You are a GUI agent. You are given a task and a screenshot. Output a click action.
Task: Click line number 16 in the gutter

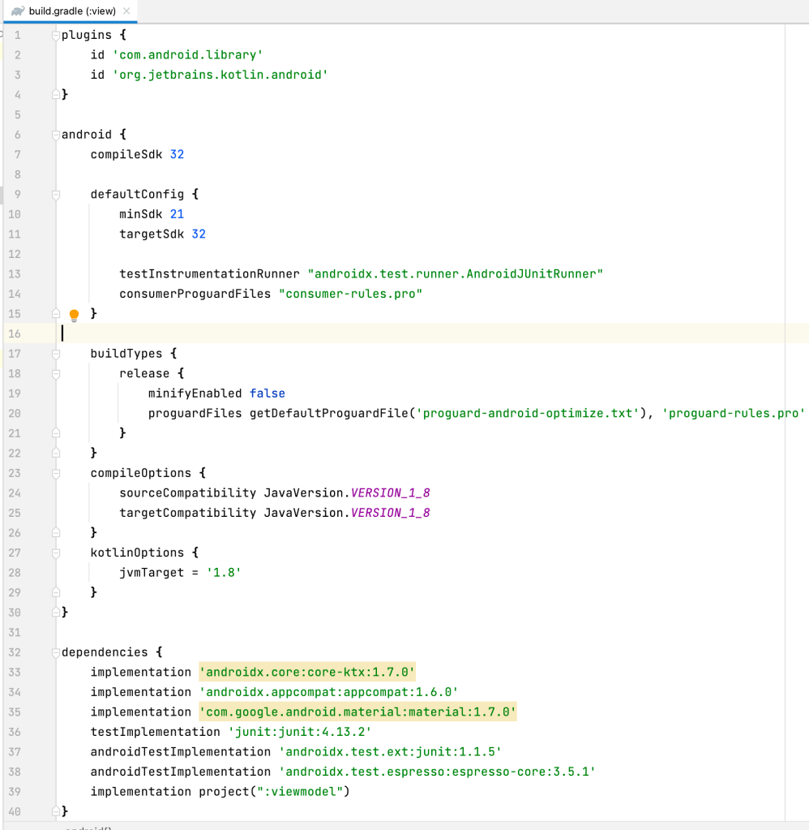[15, 333]
